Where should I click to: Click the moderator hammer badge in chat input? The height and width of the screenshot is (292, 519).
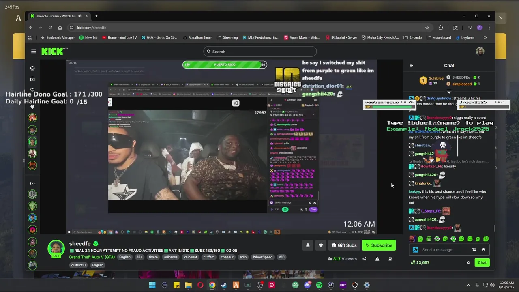(415, 250)
